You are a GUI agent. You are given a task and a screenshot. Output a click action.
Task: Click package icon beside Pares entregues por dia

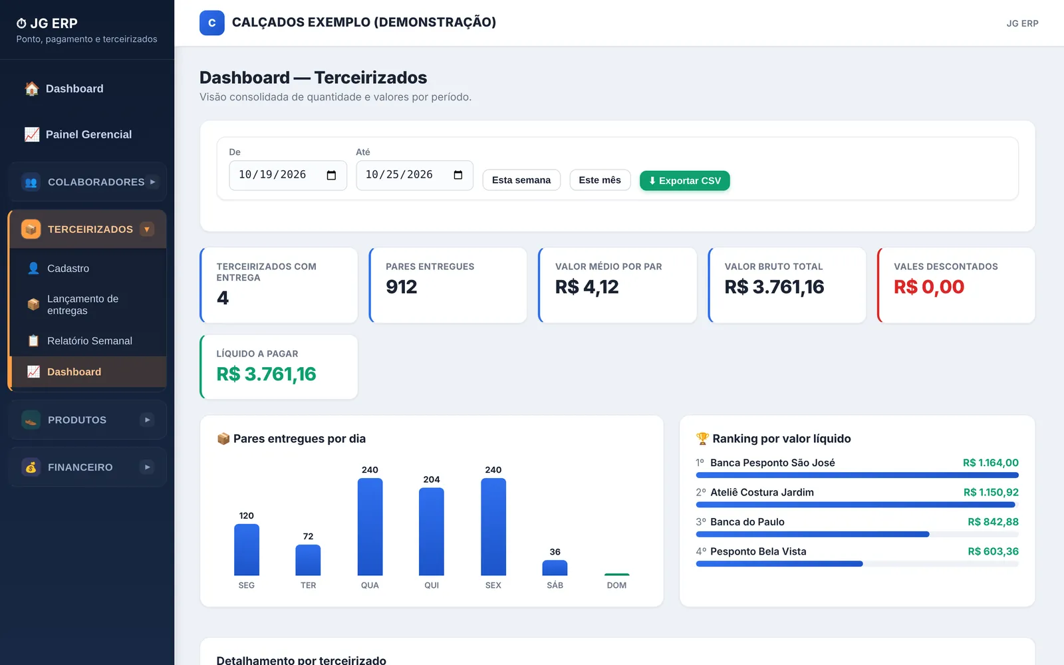[x=223, y=438]
